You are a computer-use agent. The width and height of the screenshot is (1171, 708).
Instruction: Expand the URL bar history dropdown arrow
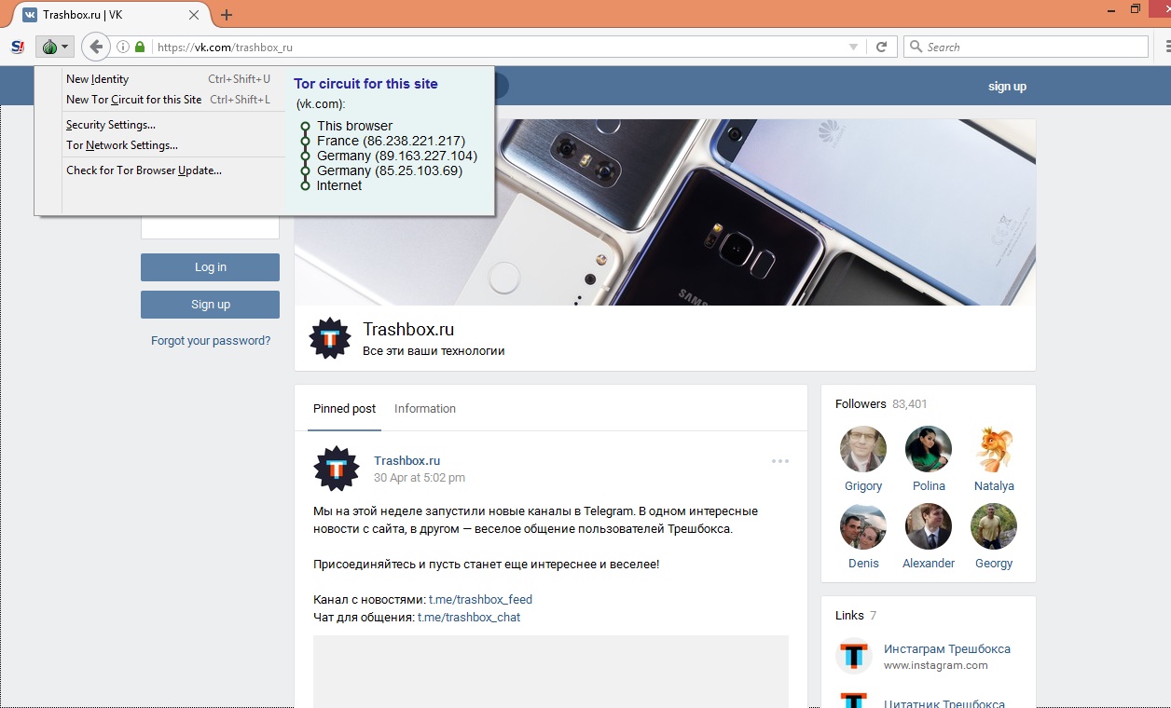pyautogui.click(x=853, y=47)
